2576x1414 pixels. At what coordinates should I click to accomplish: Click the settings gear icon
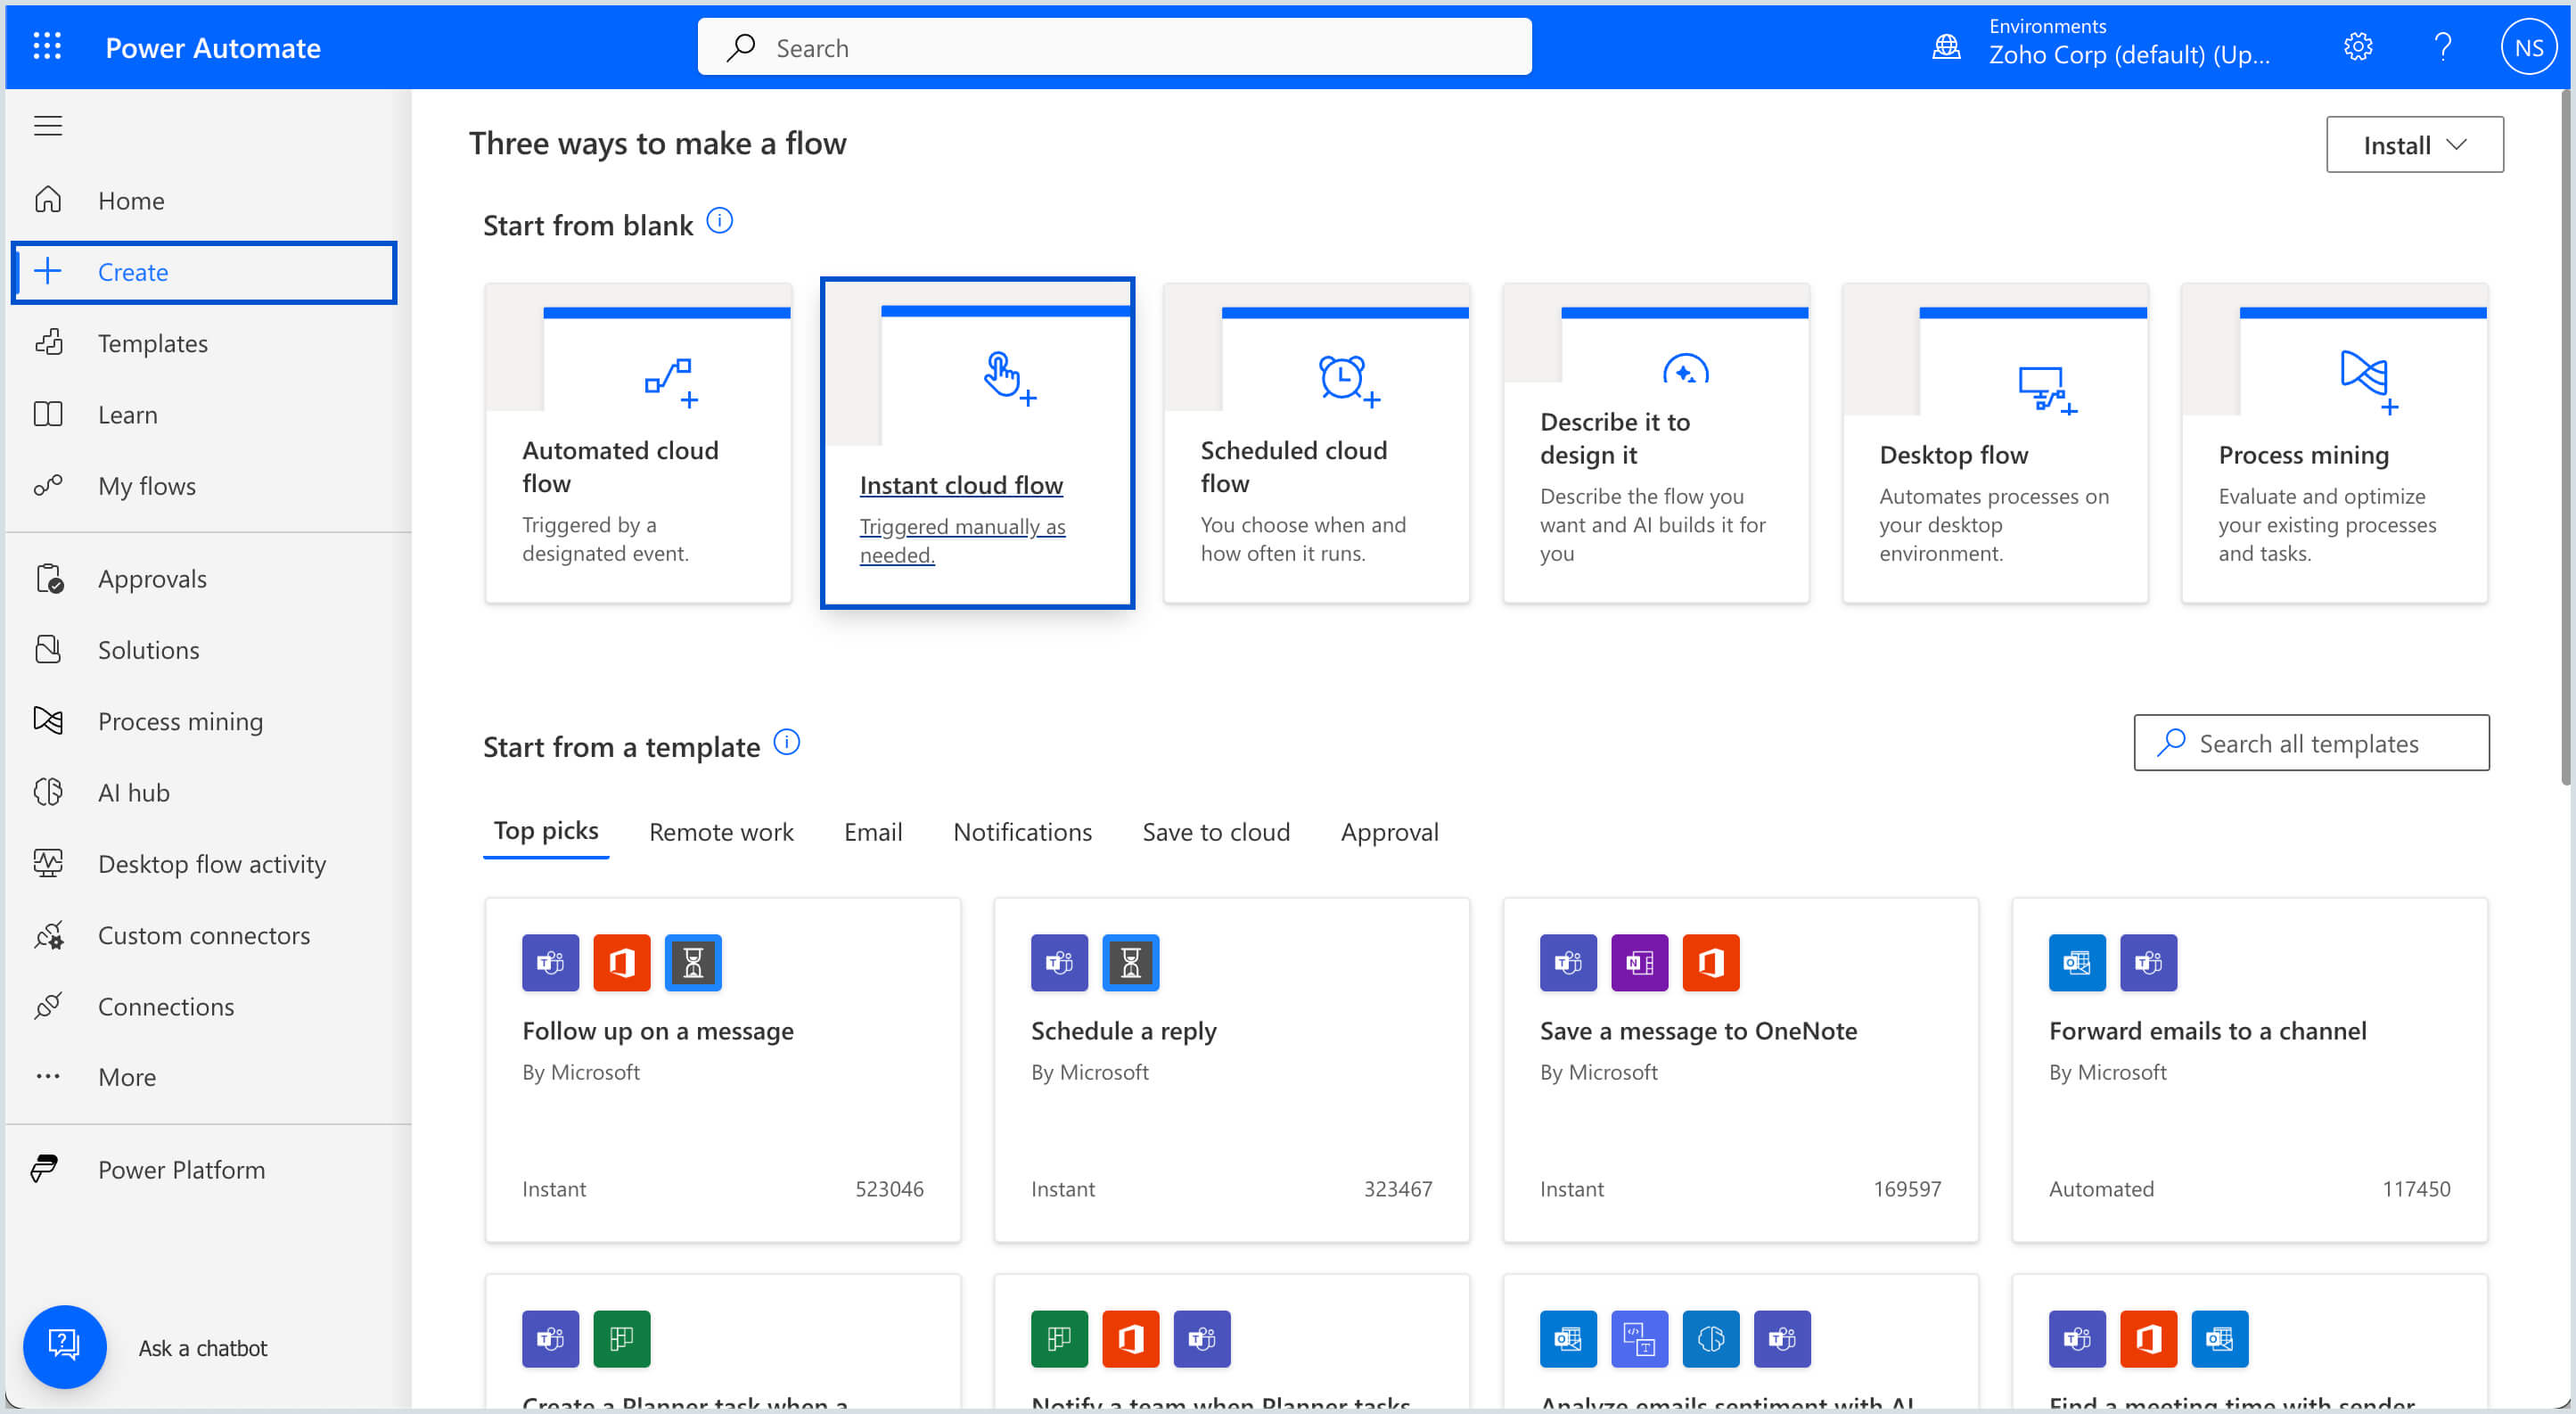click(2357, 47)
